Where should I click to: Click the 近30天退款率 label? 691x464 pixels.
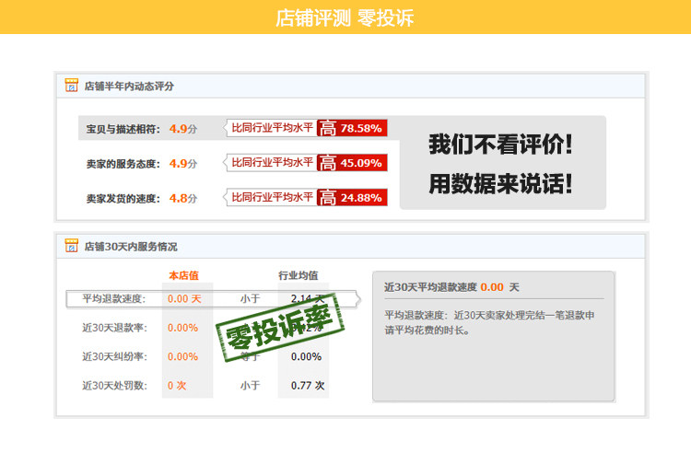point(114,328)
